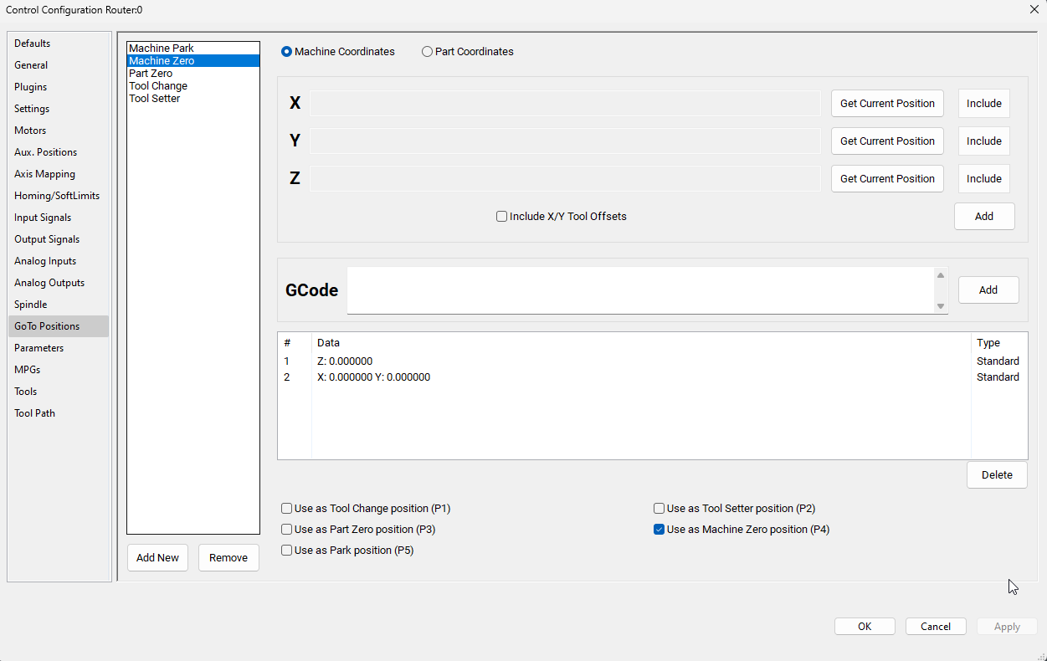Viewport: 1047px width, 661px height.
Task: Click the GCode text input box
Action: tap(640, 290)
